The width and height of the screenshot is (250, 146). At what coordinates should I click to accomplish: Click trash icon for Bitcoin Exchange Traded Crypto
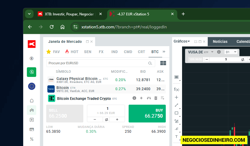156,98
